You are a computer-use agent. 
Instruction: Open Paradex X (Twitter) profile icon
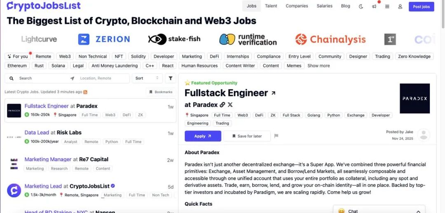[230, 105]
